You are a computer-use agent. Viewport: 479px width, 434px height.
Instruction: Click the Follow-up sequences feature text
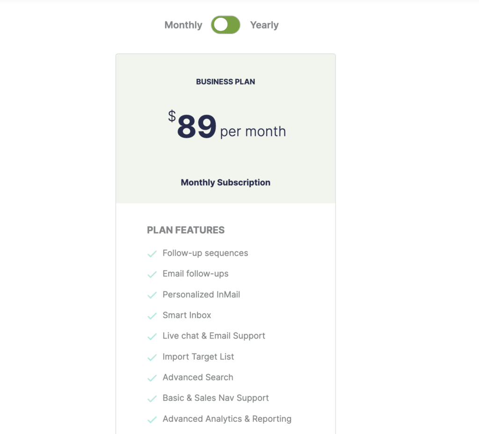[x=205, y=253]
